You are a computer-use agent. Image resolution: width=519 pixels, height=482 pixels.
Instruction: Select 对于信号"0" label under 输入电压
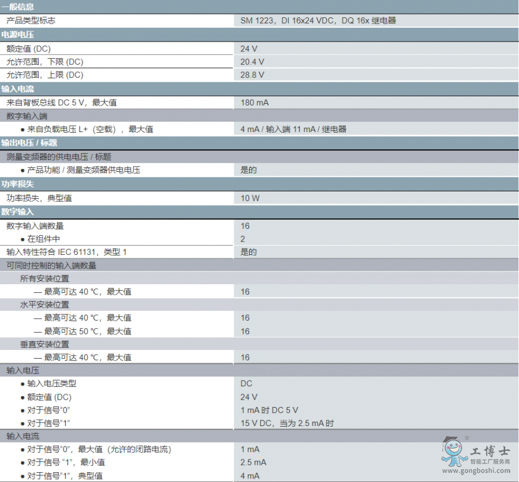pyautogui.click(x=48, y=410)
